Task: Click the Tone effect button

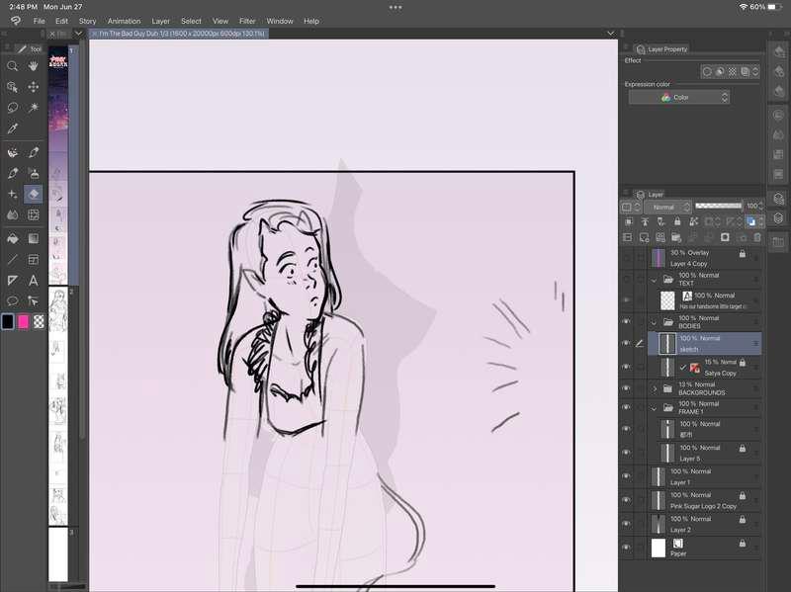Action: pyautogui.click(x=732, y=71)
